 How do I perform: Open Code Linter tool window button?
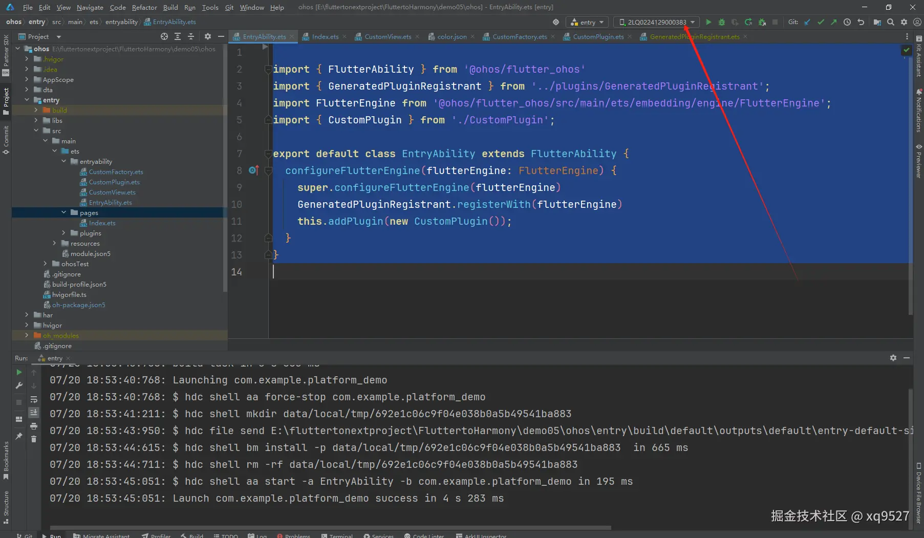point(424,535)
